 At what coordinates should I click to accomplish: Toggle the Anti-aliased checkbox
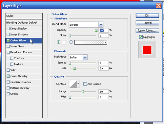pos(85,84)
